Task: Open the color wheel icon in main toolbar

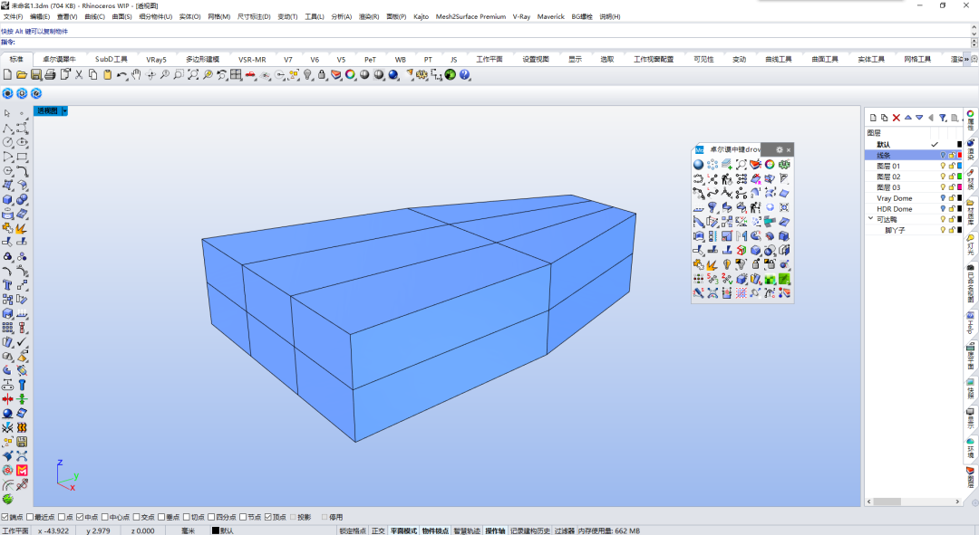Action: pyautogui.click(x=350, y=75)
